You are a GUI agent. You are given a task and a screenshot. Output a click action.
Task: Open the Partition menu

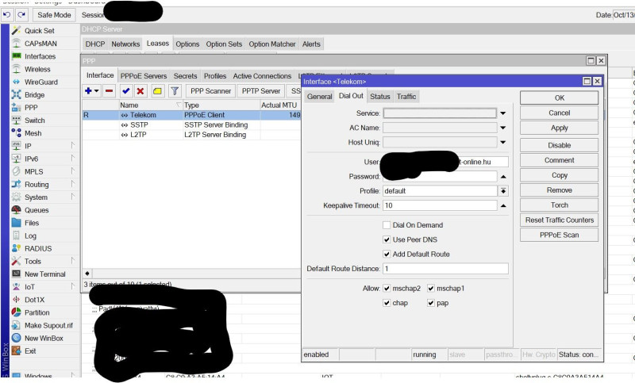coord(37,312)
